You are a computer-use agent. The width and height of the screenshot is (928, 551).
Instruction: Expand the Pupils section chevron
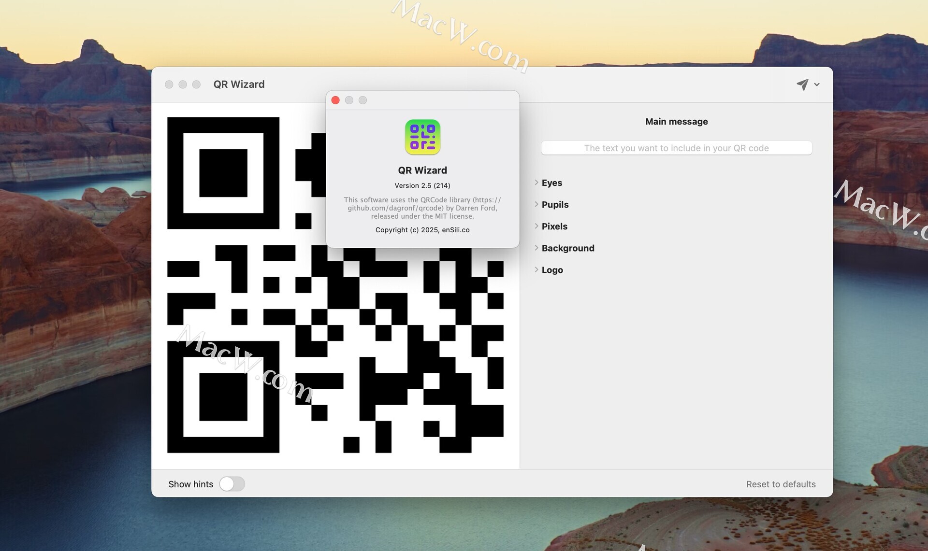coord(536,204)
